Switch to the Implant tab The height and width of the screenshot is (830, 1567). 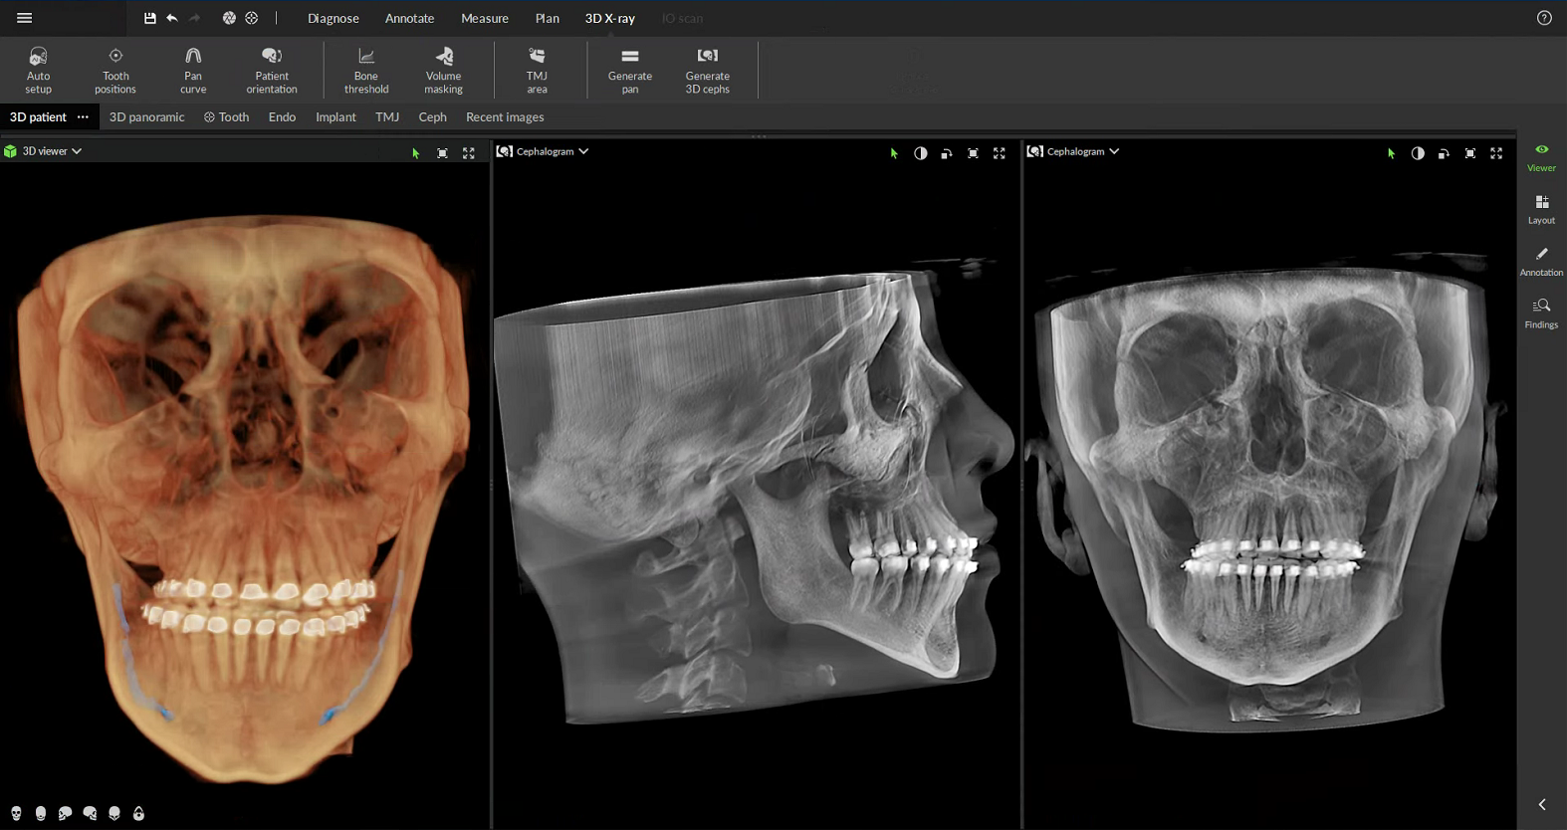(336, 116)
